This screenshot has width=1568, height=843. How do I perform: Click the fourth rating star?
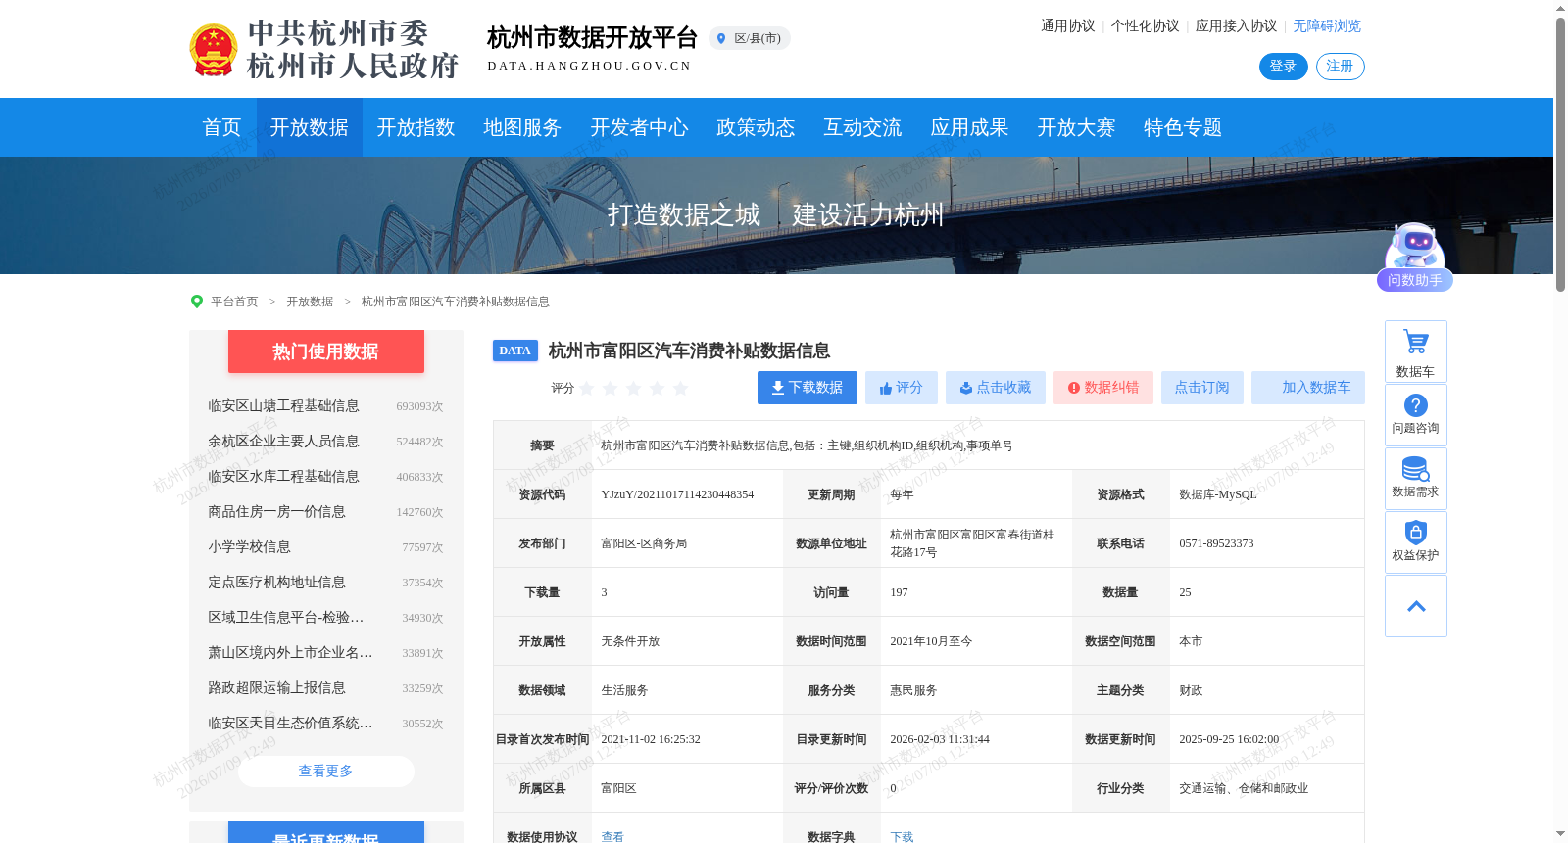(658, 389)
